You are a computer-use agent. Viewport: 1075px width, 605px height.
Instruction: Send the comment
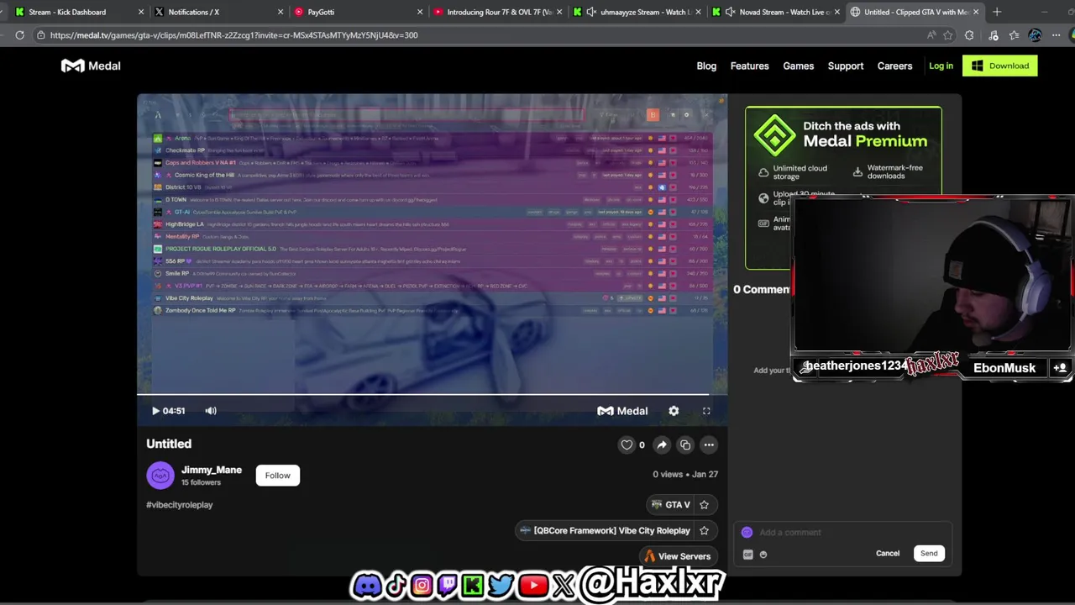(929, 554)
